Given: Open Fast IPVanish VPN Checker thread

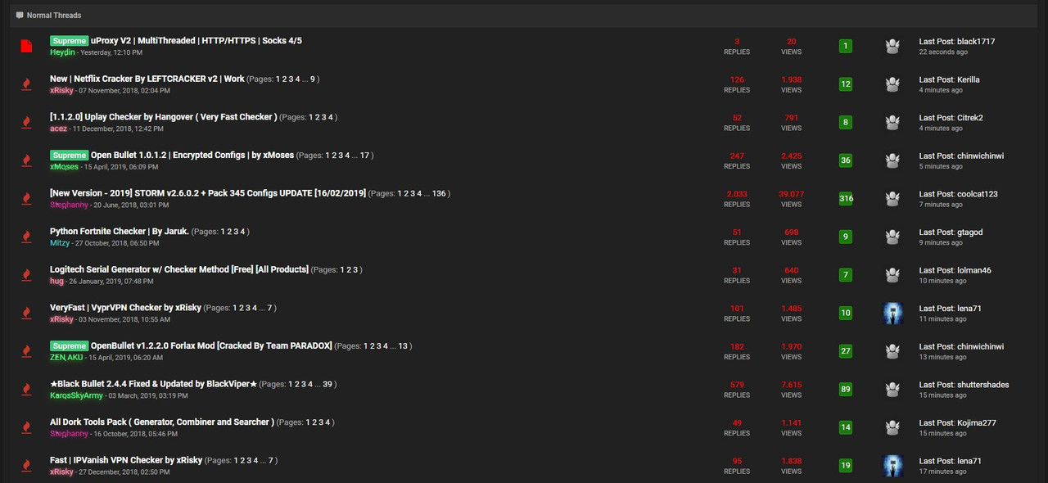Looking at the screenshot, I should 126,461.
